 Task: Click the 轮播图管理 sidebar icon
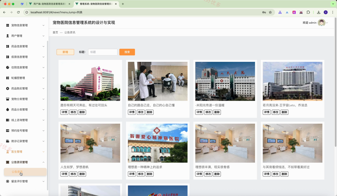pyautogui.click(x=8, y=78)
